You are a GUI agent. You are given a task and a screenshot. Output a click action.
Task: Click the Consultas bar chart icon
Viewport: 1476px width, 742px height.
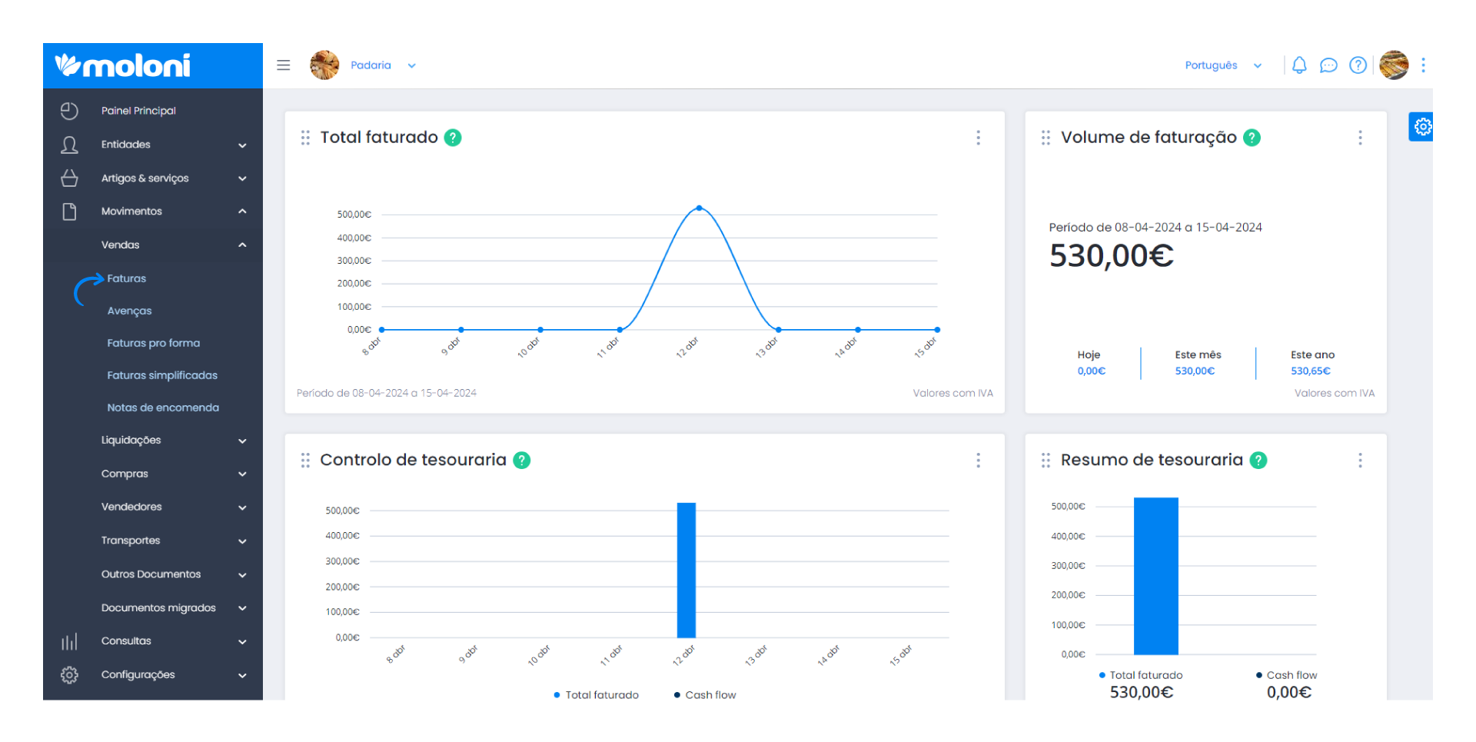pos(69,641)
